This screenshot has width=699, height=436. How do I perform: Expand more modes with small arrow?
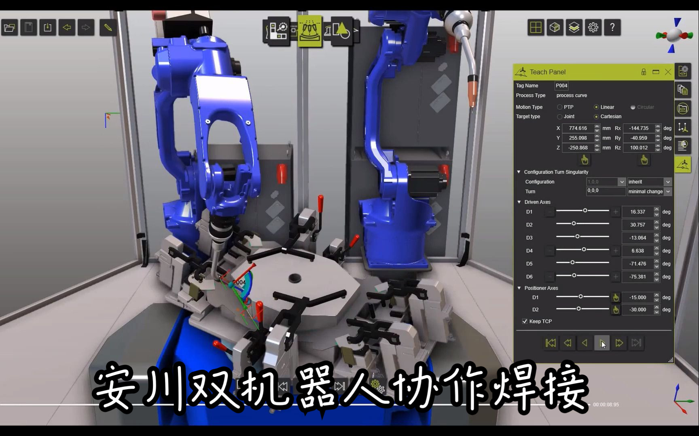[356, 30]
